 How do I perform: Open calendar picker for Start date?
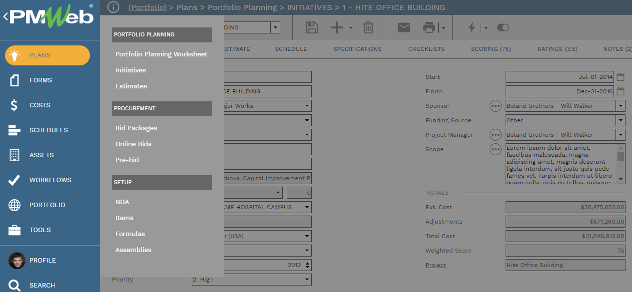(621, 77)
